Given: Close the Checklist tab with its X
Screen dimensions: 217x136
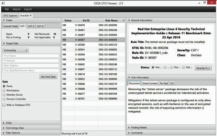Looking at the screenshot, I should [31, 16].
